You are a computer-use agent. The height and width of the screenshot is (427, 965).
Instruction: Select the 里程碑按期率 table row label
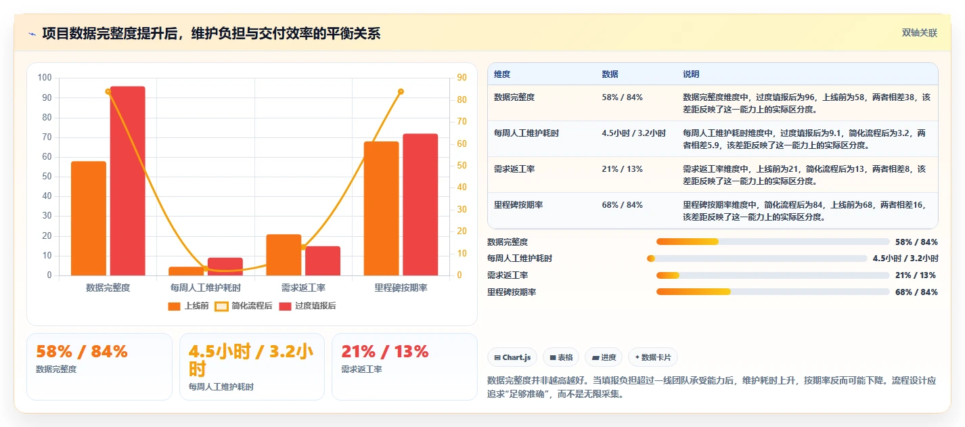click(x=518, y=205)
